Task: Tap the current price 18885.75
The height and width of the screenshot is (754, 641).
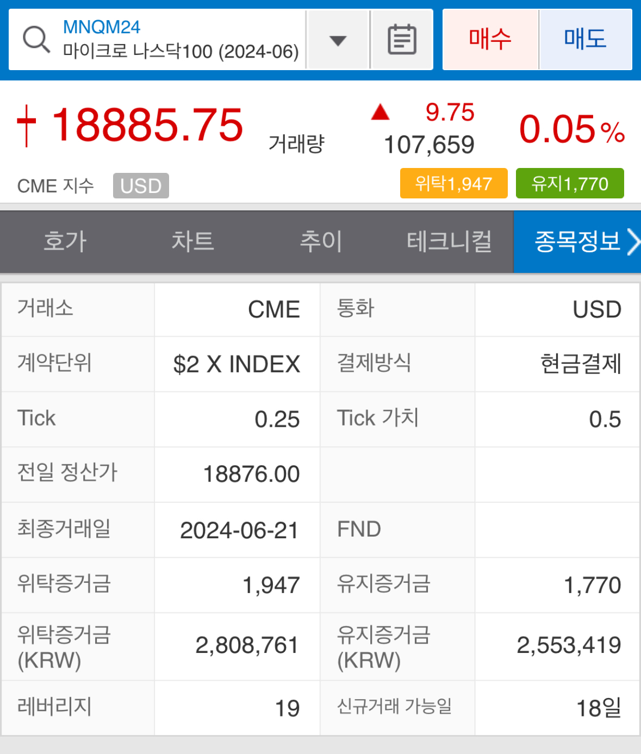Action: 147,125
